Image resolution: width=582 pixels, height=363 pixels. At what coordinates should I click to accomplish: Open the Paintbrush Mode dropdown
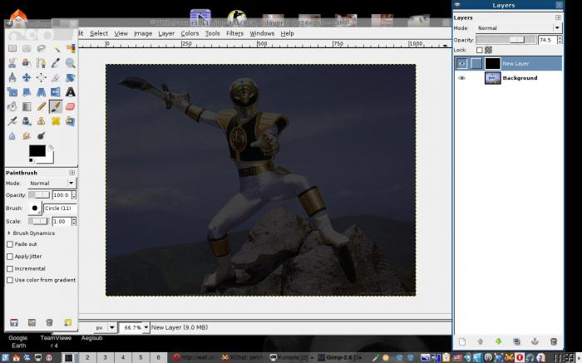[x=52, y=184]
